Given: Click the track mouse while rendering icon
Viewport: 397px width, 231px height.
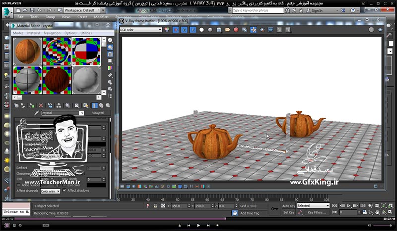Looking at the screenshot, I should click(x=253, y=30).
